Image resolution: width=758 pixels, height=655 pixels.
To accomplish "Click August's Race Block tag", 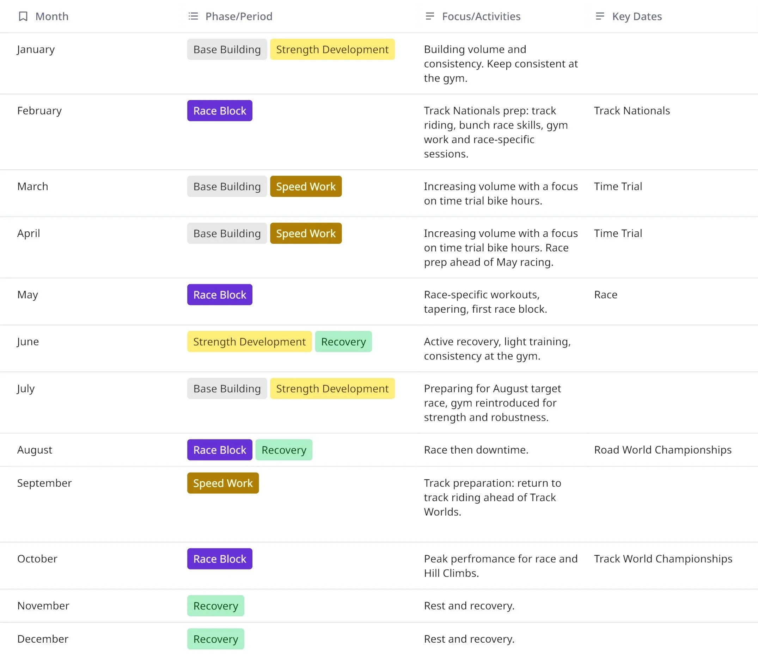I will tap(220, 450).
